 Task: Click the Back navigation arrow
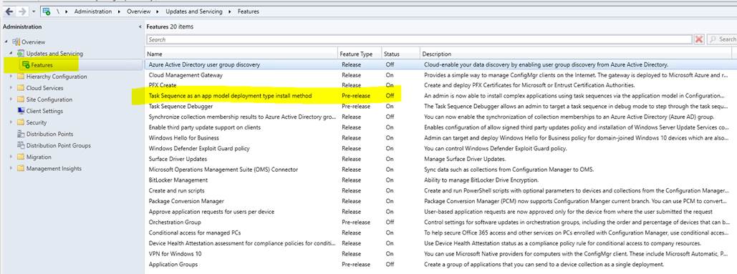[9, 11]
